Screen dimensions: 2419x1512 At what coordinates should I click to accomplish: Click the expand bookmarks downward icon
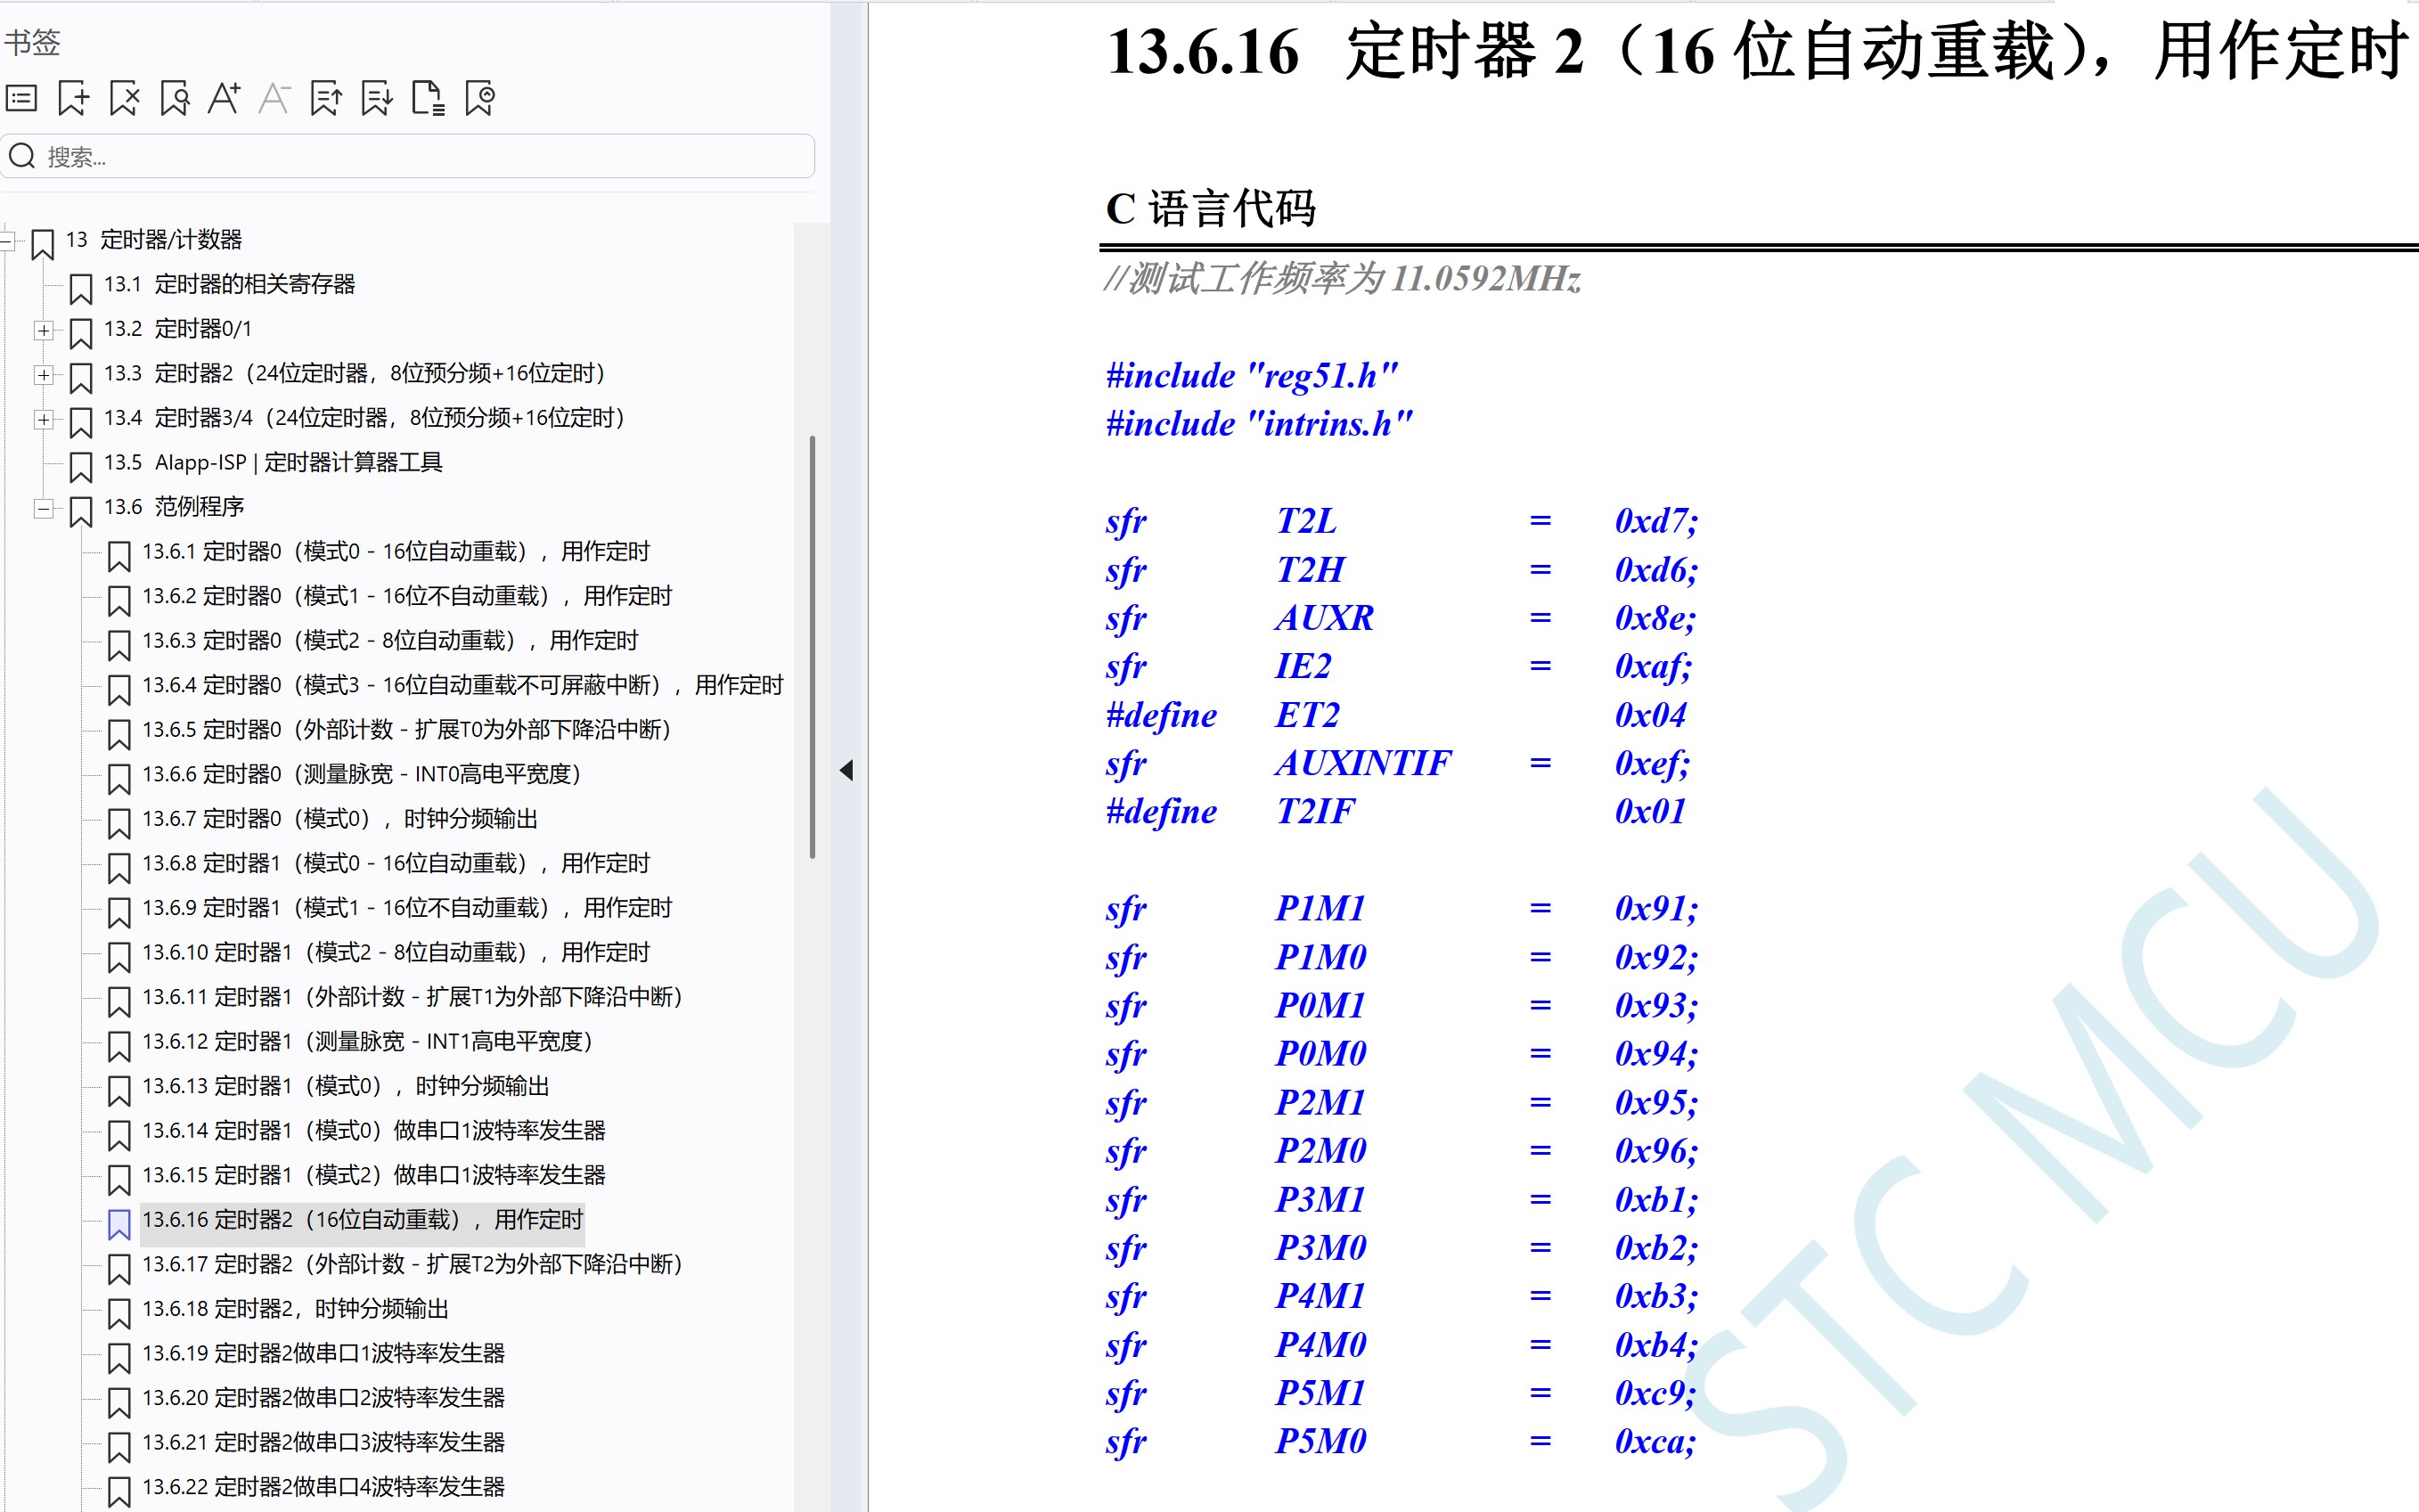[x=377, y=98]
